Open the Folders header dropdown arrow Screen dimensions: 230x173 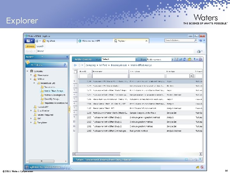42,57
